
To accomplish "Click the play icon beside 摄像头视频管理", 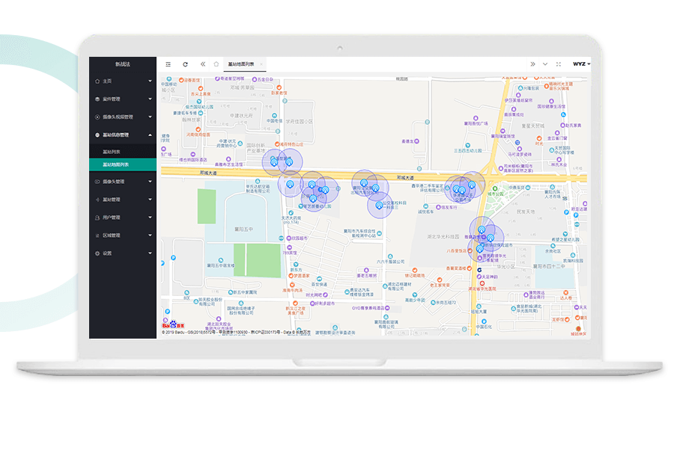I will [97, 117].
